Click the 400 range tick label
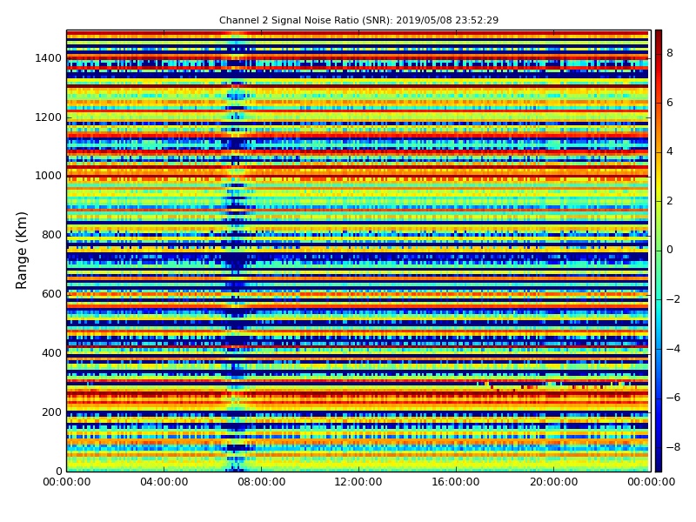The width and height of the screenshot is (696, 522). [52, 353]
